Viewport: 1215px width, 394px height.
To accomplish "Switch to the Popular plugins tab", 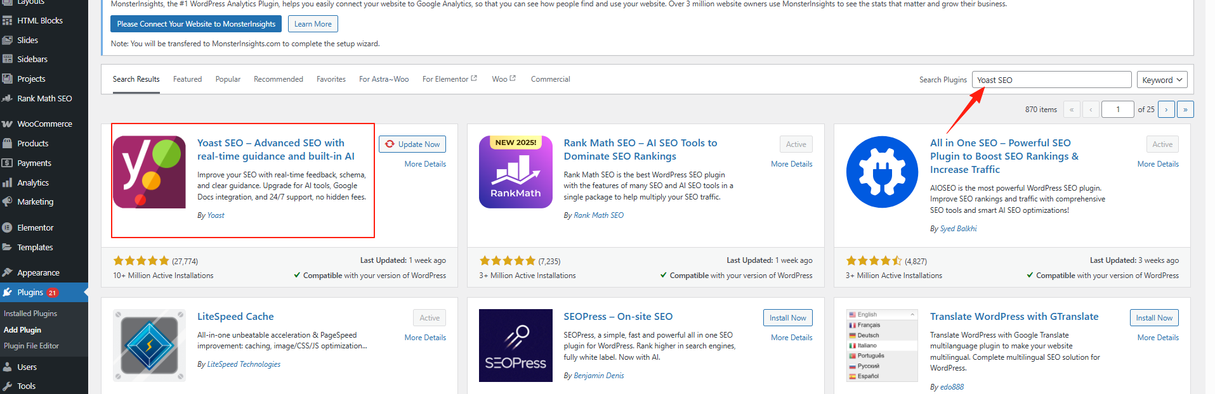I will click(x=228, y=79).
